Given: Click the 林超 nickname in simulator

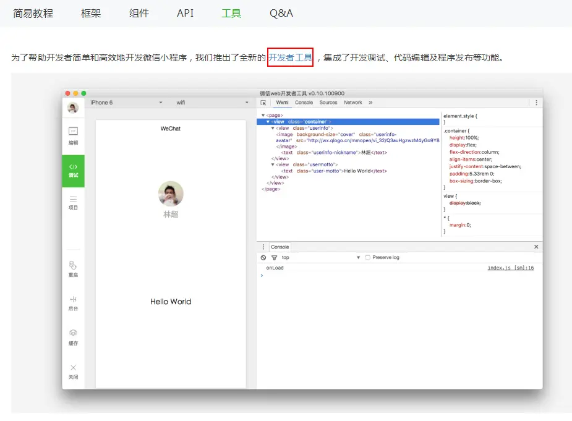Looking at the screenshot, I should (x=171, y=214).
